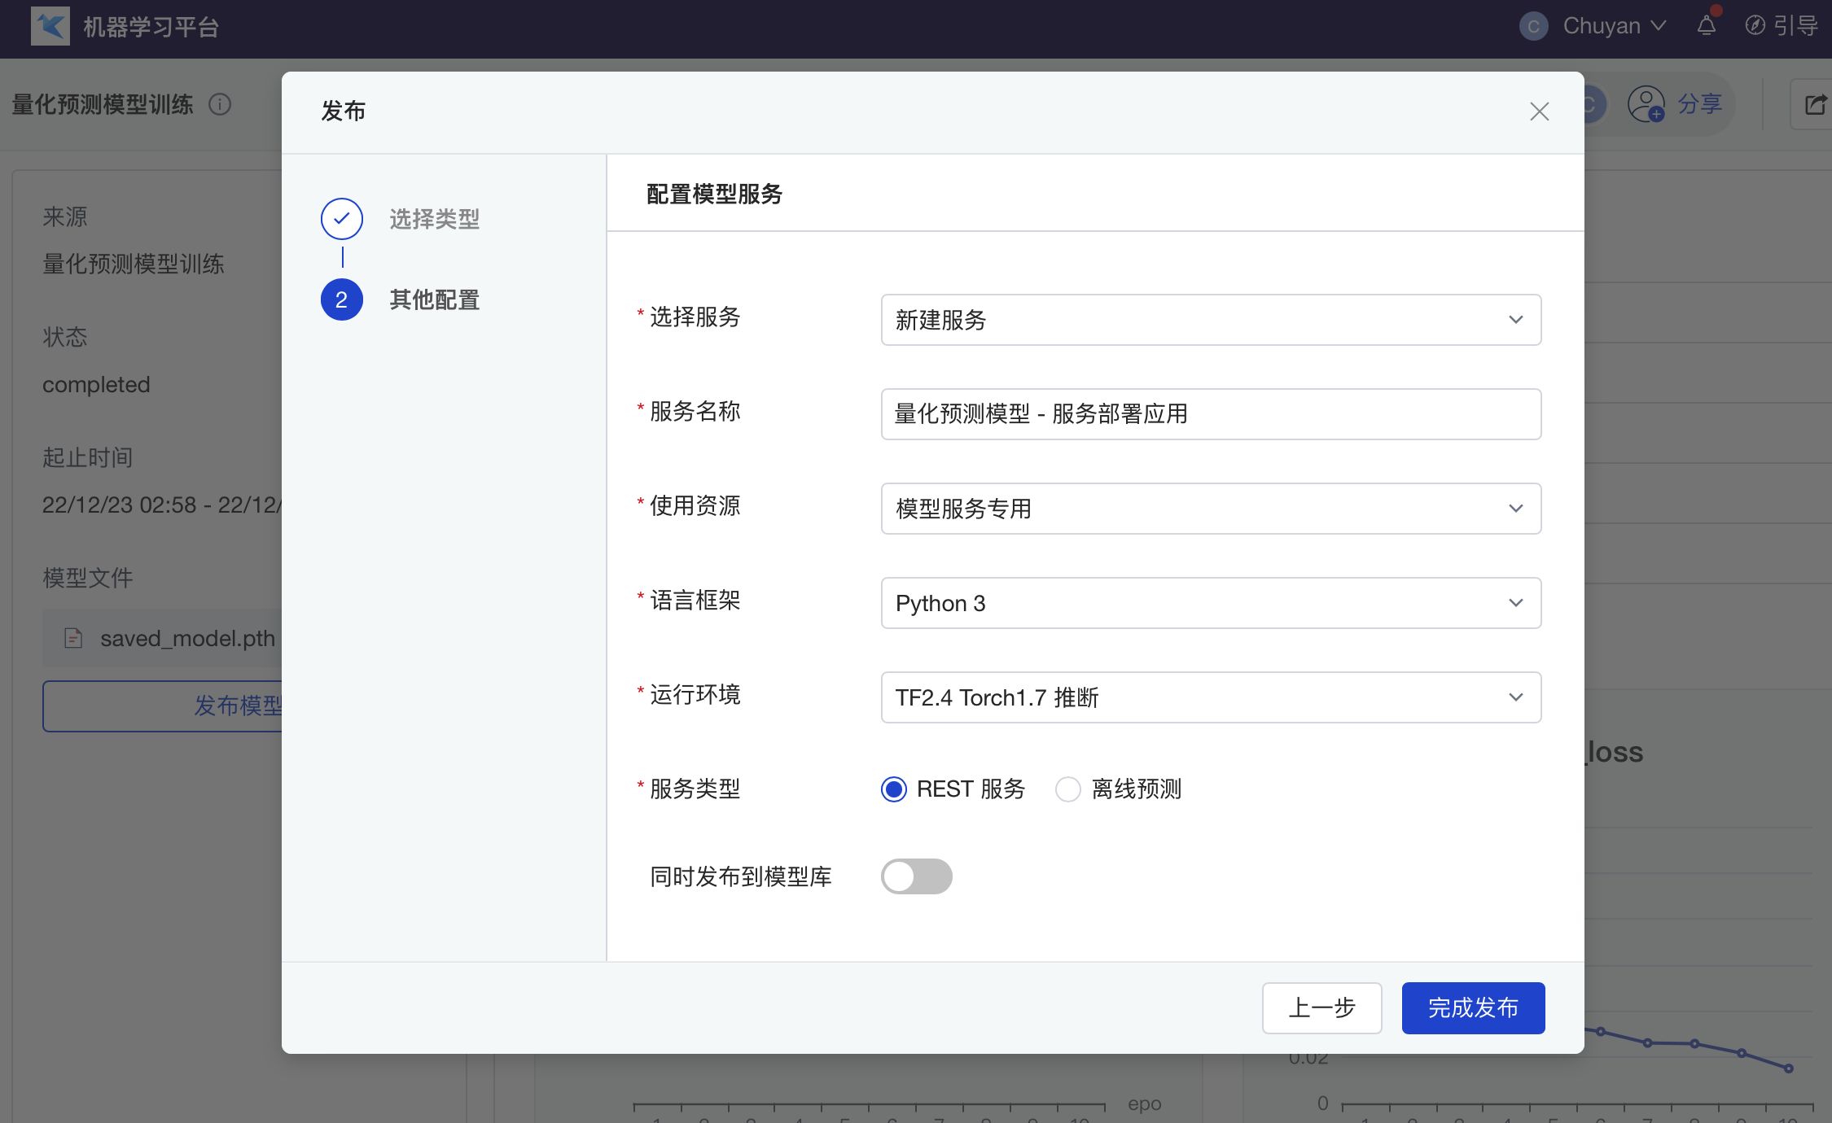Click the completed step checkmark icon

342,218
